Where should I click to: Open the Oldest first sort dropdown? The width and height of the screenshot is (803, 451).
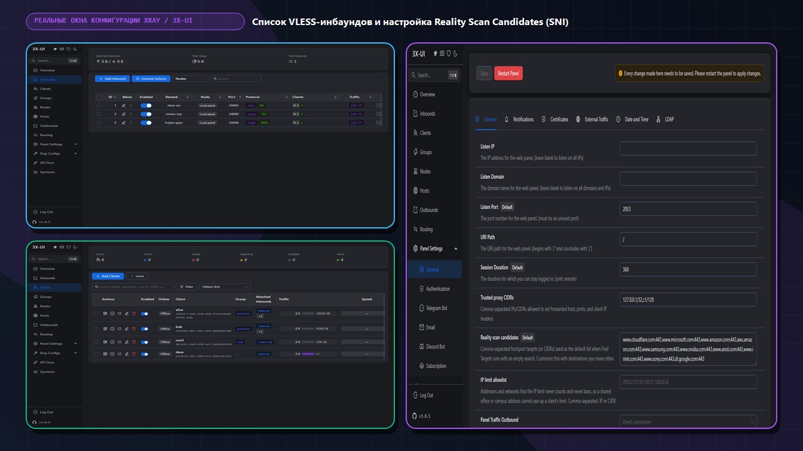point(225,287)
